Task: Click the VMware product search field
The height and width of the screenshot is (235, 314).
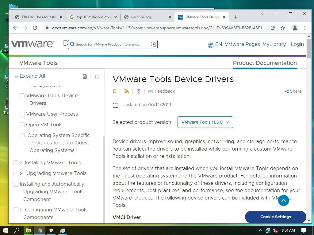Action: point(113,44)
